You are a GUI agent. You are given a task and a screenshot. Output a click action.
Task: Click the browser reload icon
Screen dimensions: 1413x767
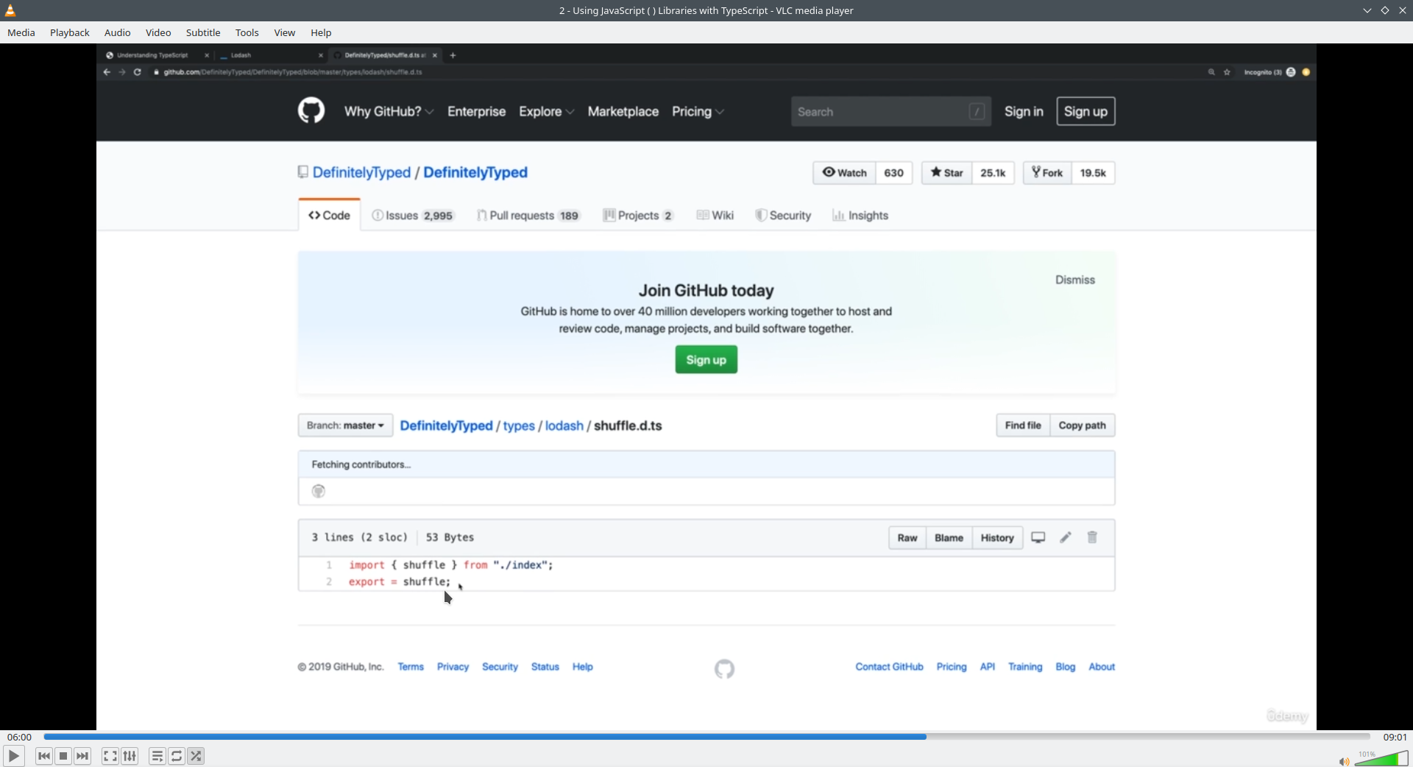click(138, 72)
